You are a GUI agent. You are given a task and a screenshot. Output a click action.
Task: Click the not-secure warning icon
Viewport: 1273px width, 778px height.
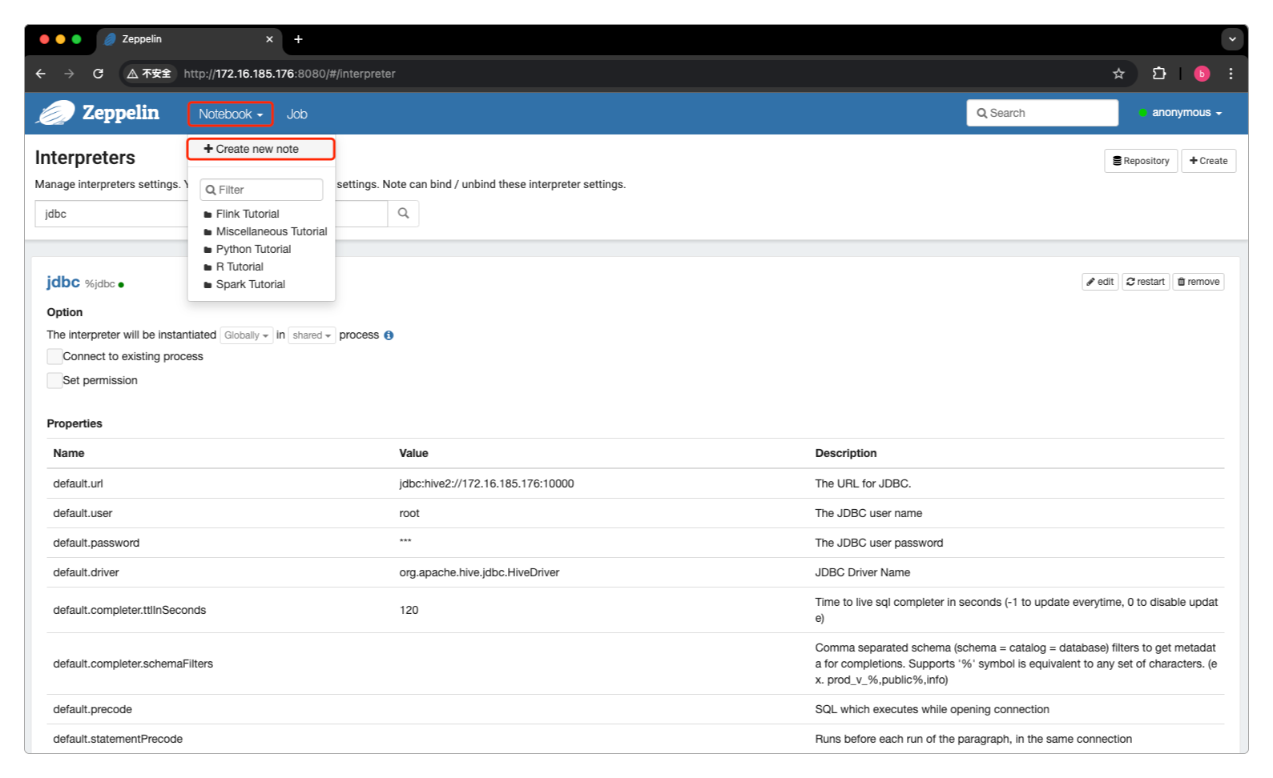click(133, 74)
